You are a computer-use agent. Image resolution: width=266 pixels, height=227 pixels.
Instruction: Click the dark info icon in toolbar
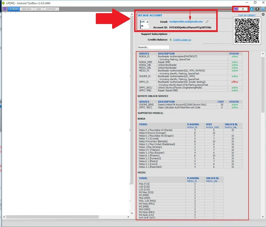[257, 9]
